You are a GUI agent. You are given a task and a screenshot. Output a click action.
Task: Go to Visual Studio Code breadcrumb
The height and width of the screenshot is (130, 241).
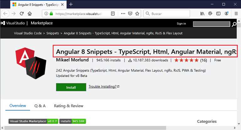pos(28,33)
